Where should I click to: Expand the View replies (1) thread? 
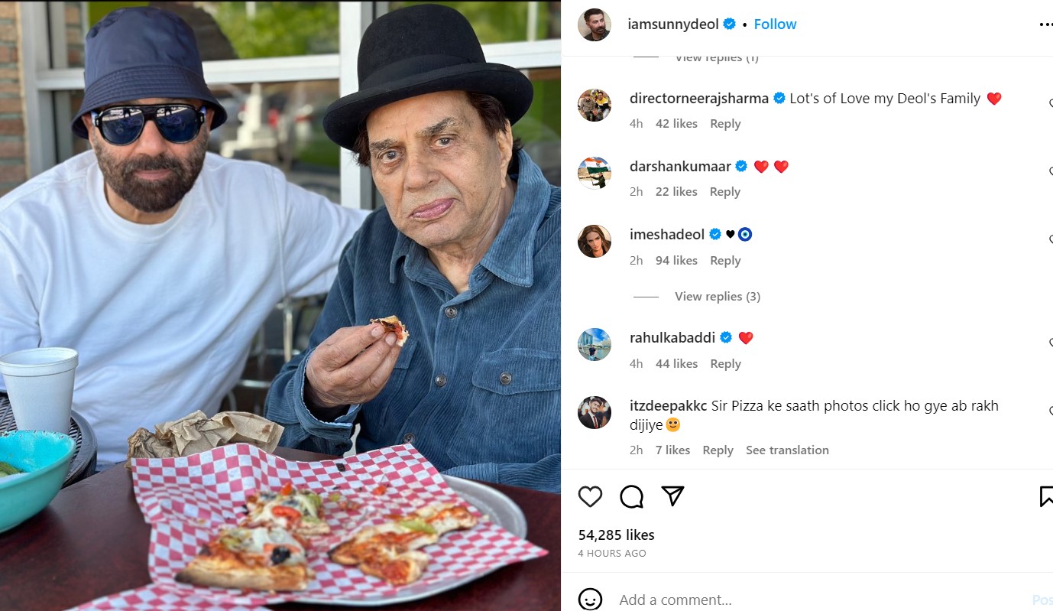717,58
